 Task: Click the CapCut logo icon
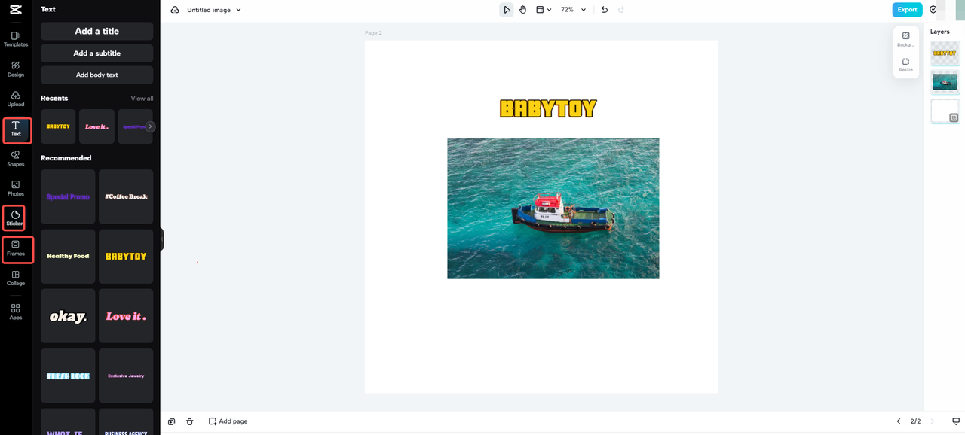(x=16, y=9)
